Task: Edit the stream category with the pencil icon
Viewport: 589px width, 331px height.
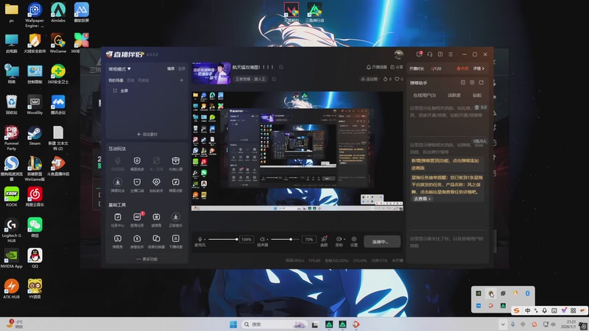Action: [274, 79]
